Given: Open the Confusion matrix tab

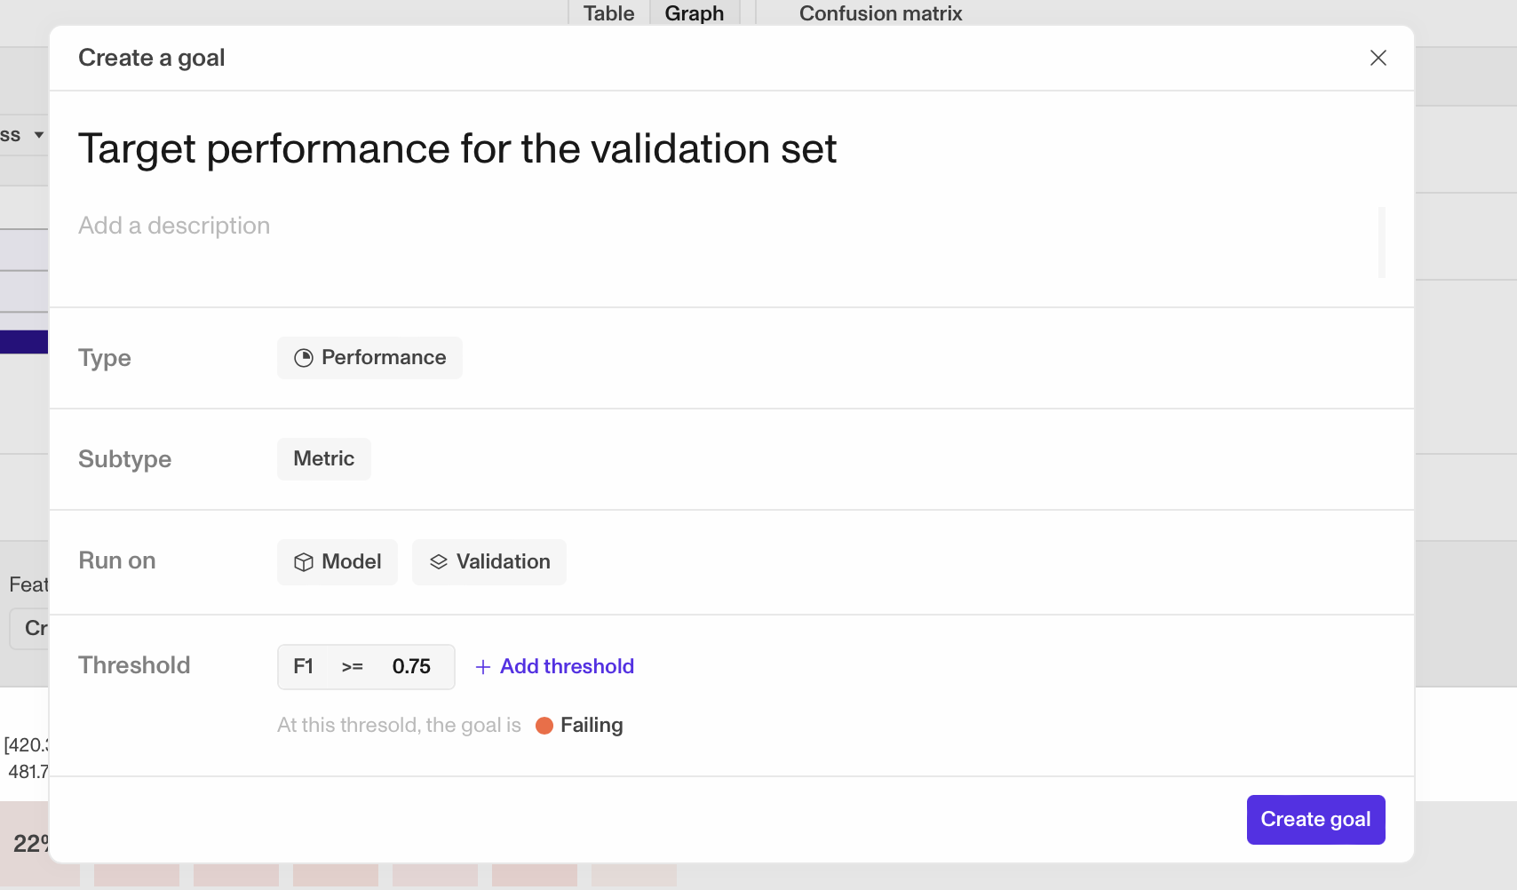Looking at the screenshot, I should point(881,13).
